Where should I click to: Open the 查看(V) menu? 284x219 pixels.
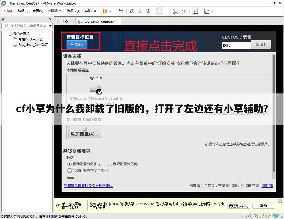pyautogui.click(x=38, y=11)
